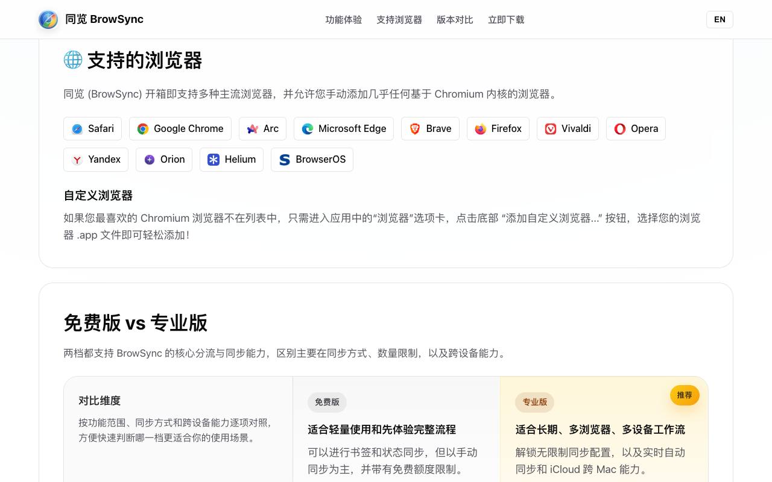Click the Arc label text
This screenshot has width=772, height=482.
pos(271,128)
